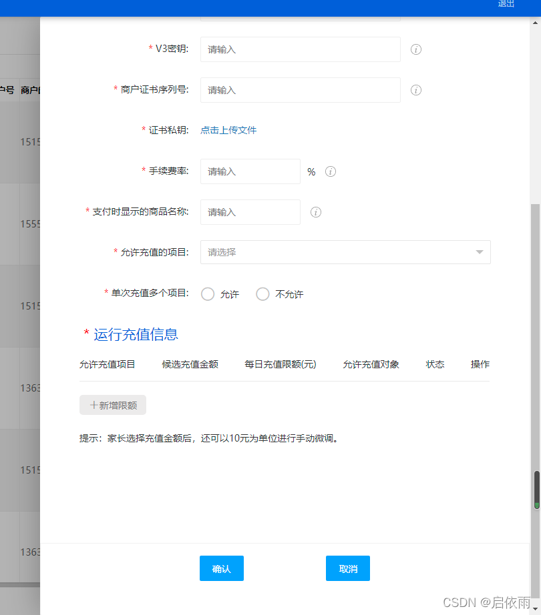Image resolution: width=541 pixels, height=615 pixels.
Task: Select the 不允许 radio button
Action: [262, 293]
